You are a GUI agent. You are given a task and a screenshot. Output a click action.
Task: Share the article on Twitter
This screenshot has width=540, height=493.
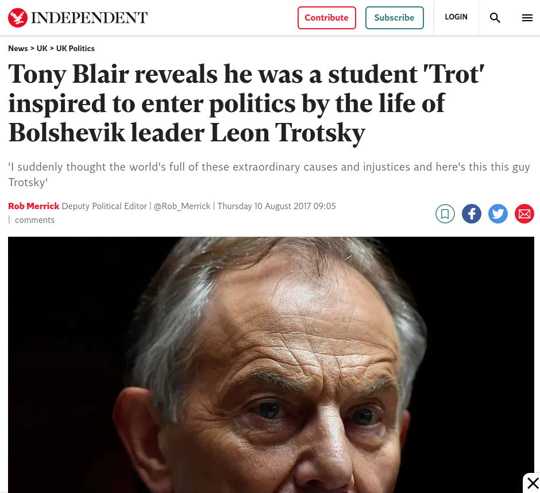click(x=498, y=214)
